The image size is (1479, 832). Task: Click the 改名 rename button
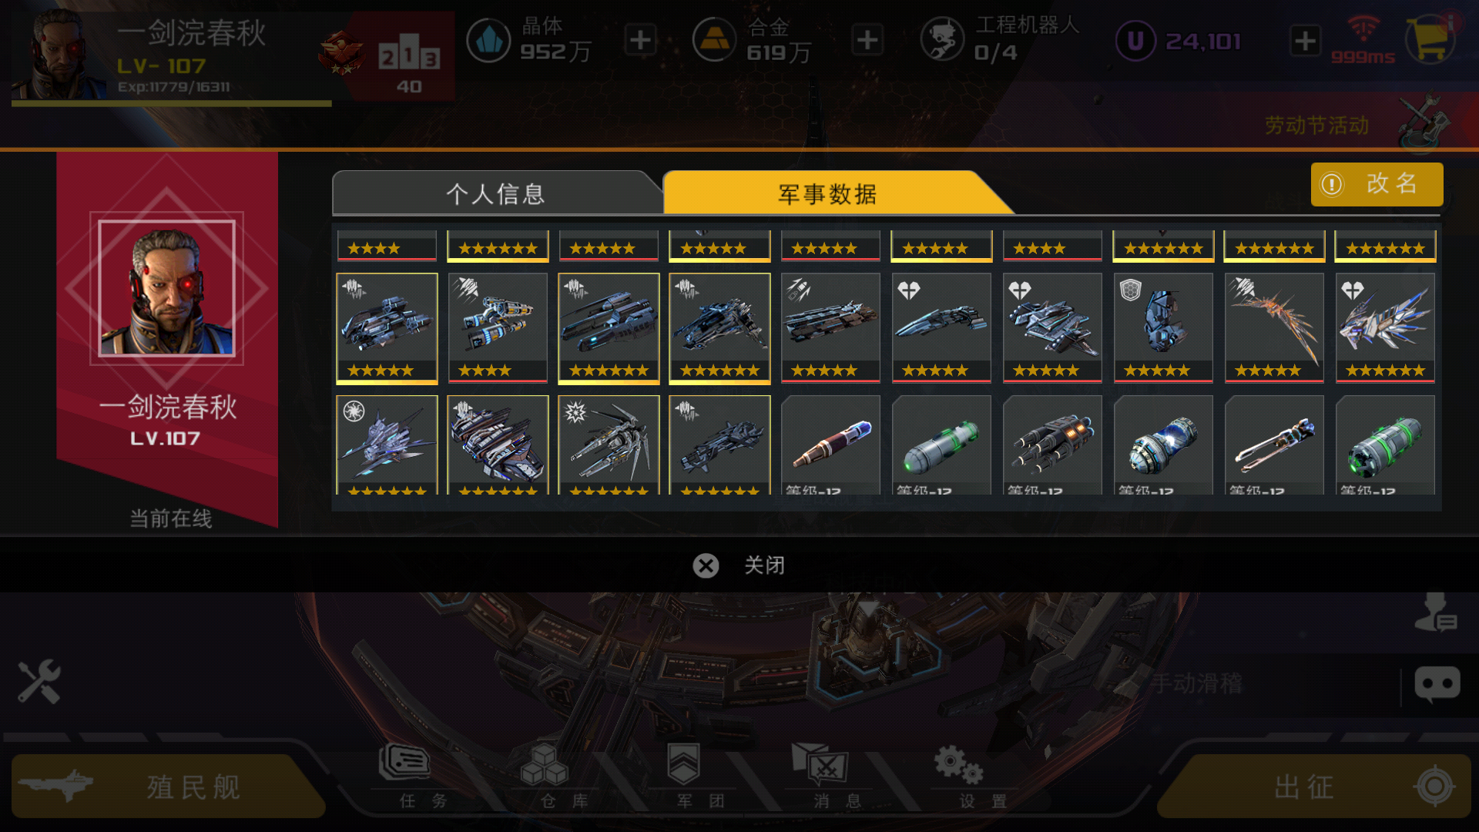[x=1377, y=184]
